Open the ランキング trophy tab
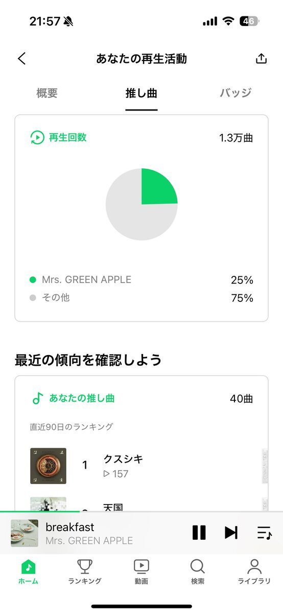Viewport: 283px width, 614px height. (x=85, y=572)
